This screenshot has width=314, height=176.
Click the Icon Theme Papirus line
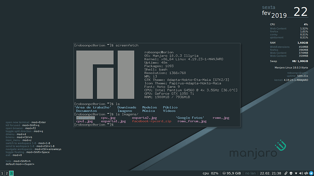coord(182,83)
